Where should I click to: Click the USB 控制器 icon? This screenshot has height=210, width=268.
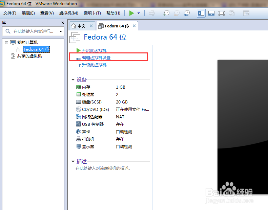(x=79, y=124)
